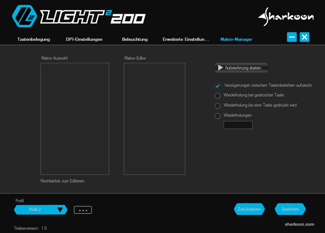
Task: Select the Makro-Manager tab
Action: pyautogui.click(x=236, y=39)
